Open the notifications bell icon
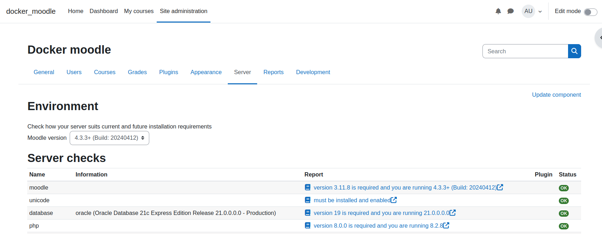The image size is (602, 234). [498, 11]
